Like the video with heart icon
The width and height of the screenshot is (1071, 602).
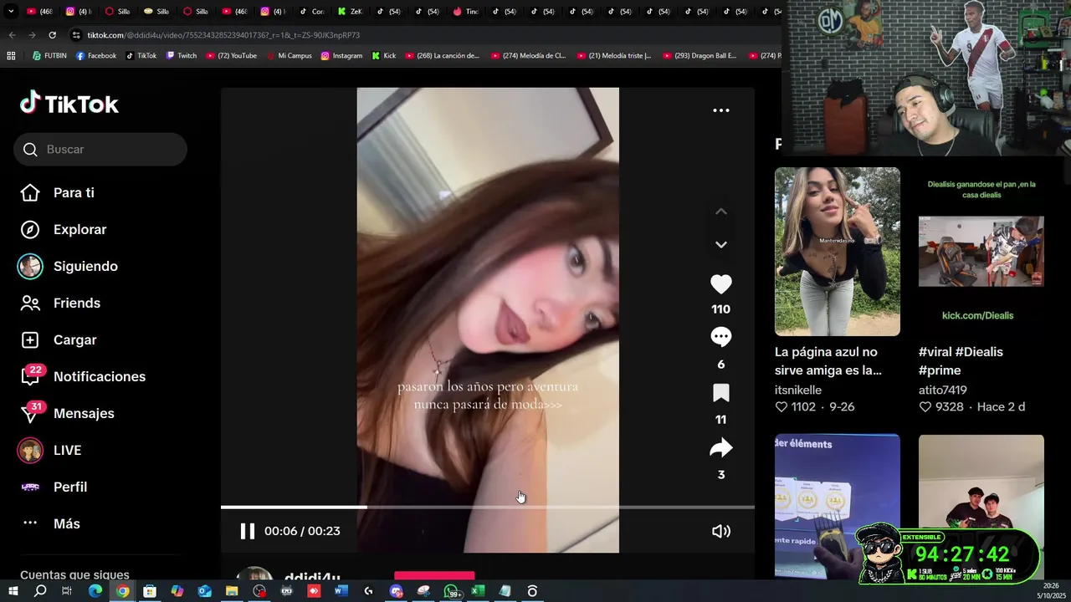[720, 284]
